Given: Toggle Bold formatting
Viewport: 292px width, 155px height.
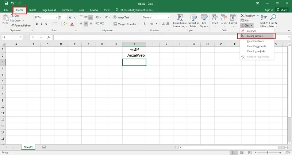Looking at the screenshot, I should coord(37,24).
